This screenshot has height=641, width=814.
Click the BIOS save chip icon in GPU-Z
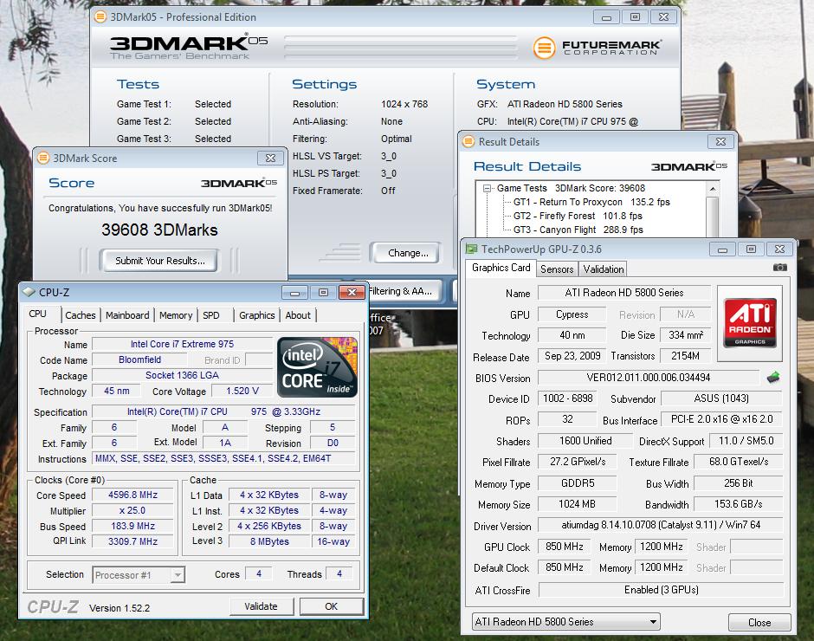[773, 377]
